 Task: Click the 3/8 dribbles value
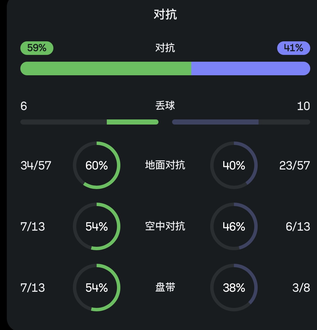301,288
